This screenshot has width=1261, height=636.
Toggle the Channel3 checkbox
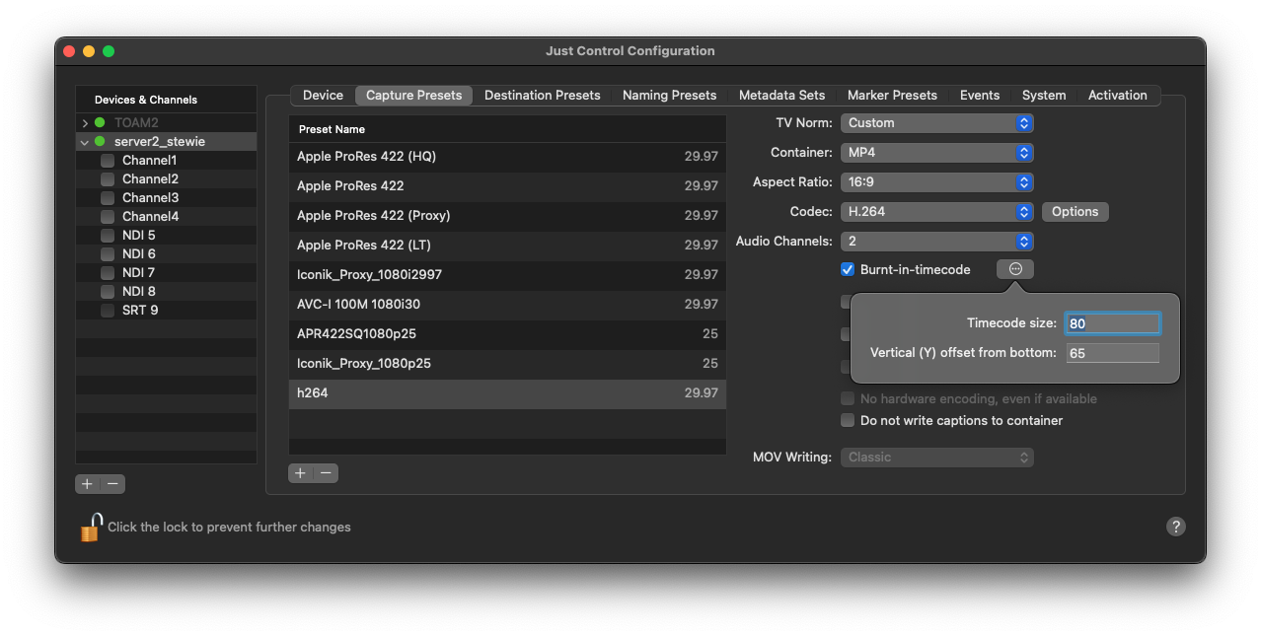pos(108,198)
